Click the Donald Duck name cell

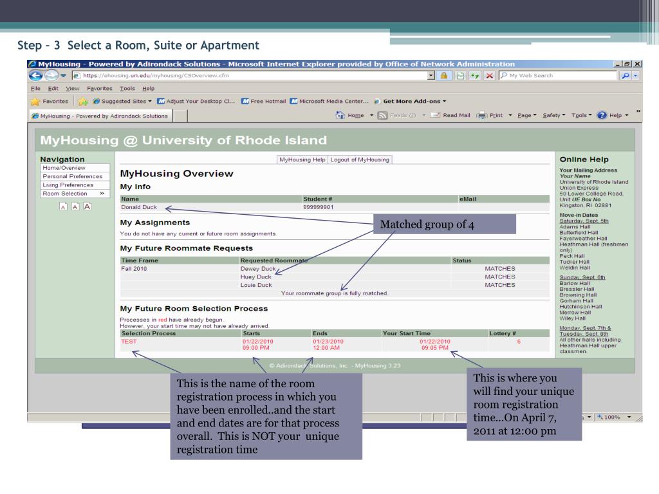point(139,207)
